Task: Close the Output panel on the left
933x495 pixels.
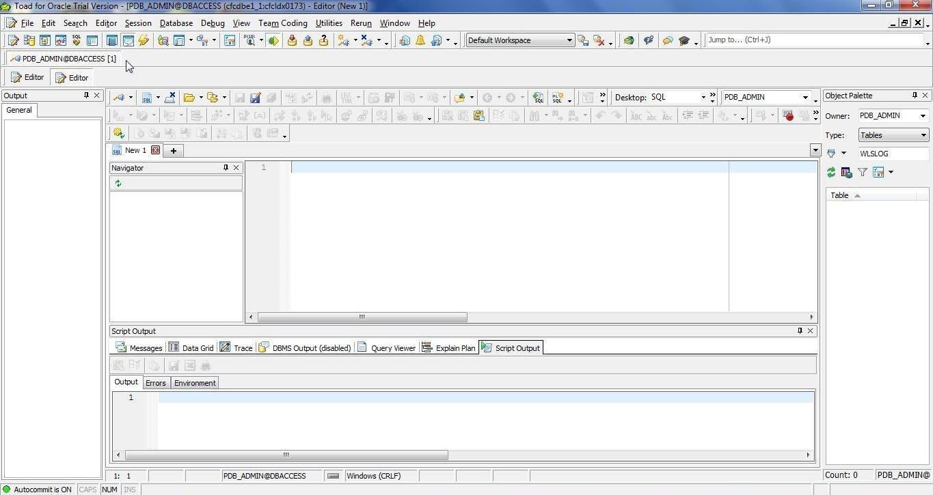Action: 97,96
